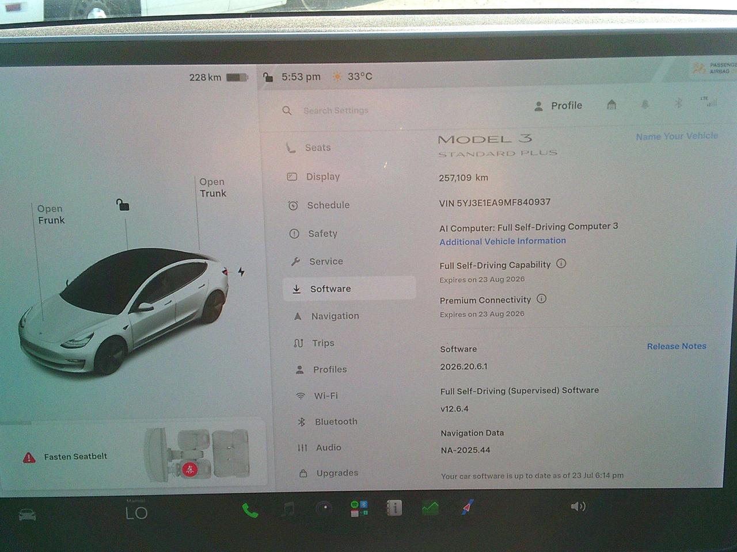This screenshot has width=737, height=552.
Task: Tap the search magnifier icon
Action: click(x=287, y=110)
